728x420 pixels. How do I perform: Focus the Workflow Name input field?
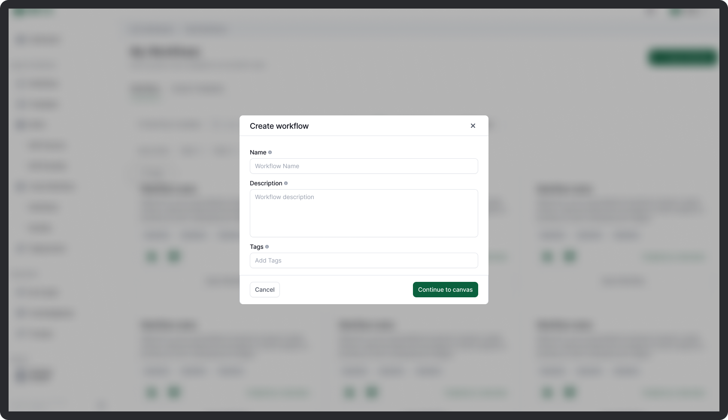click(x=364, y=166)
